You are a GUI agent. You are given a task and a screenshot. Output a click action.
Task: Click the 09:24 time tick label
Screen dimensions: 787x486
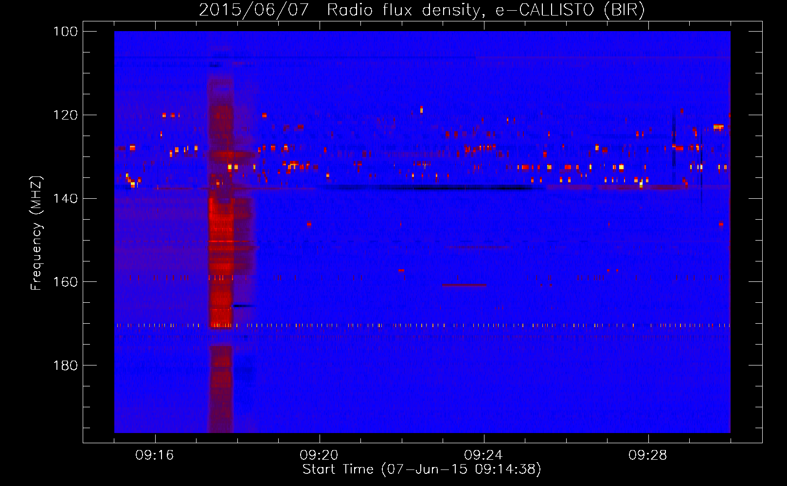[483, 455]
